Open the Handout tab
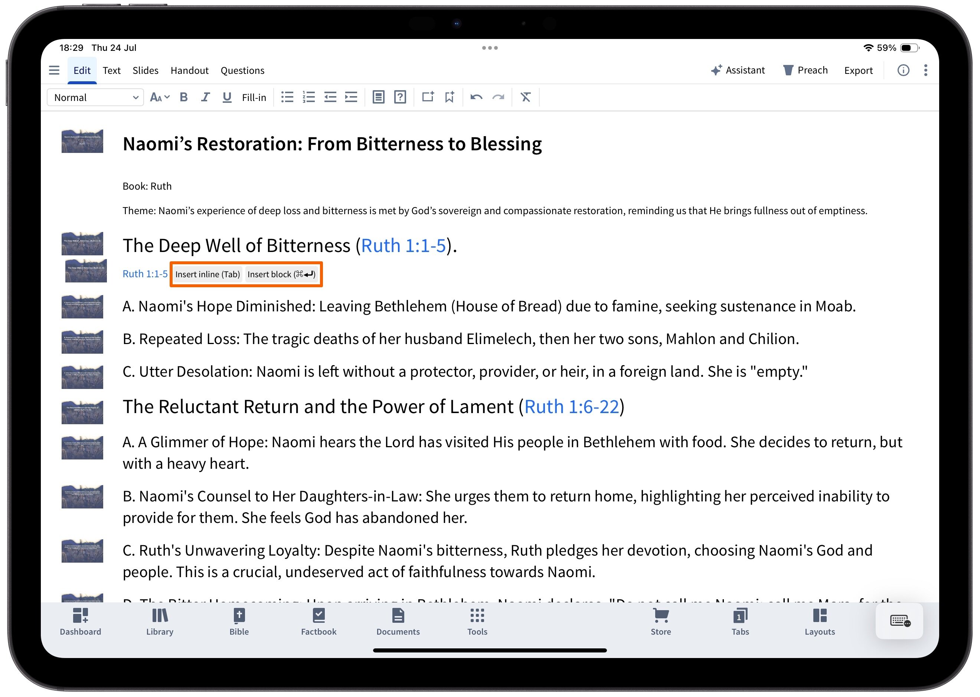 (189, 71)
